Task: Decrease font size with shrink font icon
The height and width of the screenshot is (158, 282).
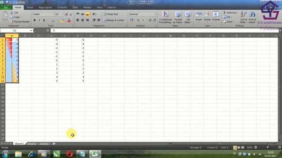Action: 71,14
